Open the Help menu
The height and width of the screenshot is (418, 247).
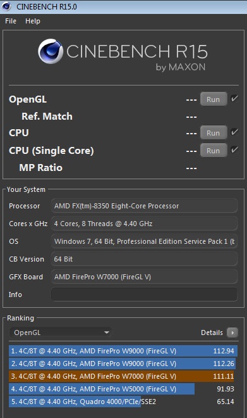click(x=33, y=21)
